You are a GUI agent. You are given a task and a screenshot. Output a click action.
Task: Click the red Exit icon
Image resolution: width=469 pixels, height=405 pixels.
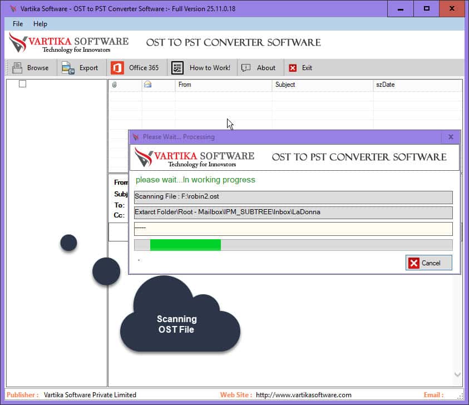[x=293, y=68]
